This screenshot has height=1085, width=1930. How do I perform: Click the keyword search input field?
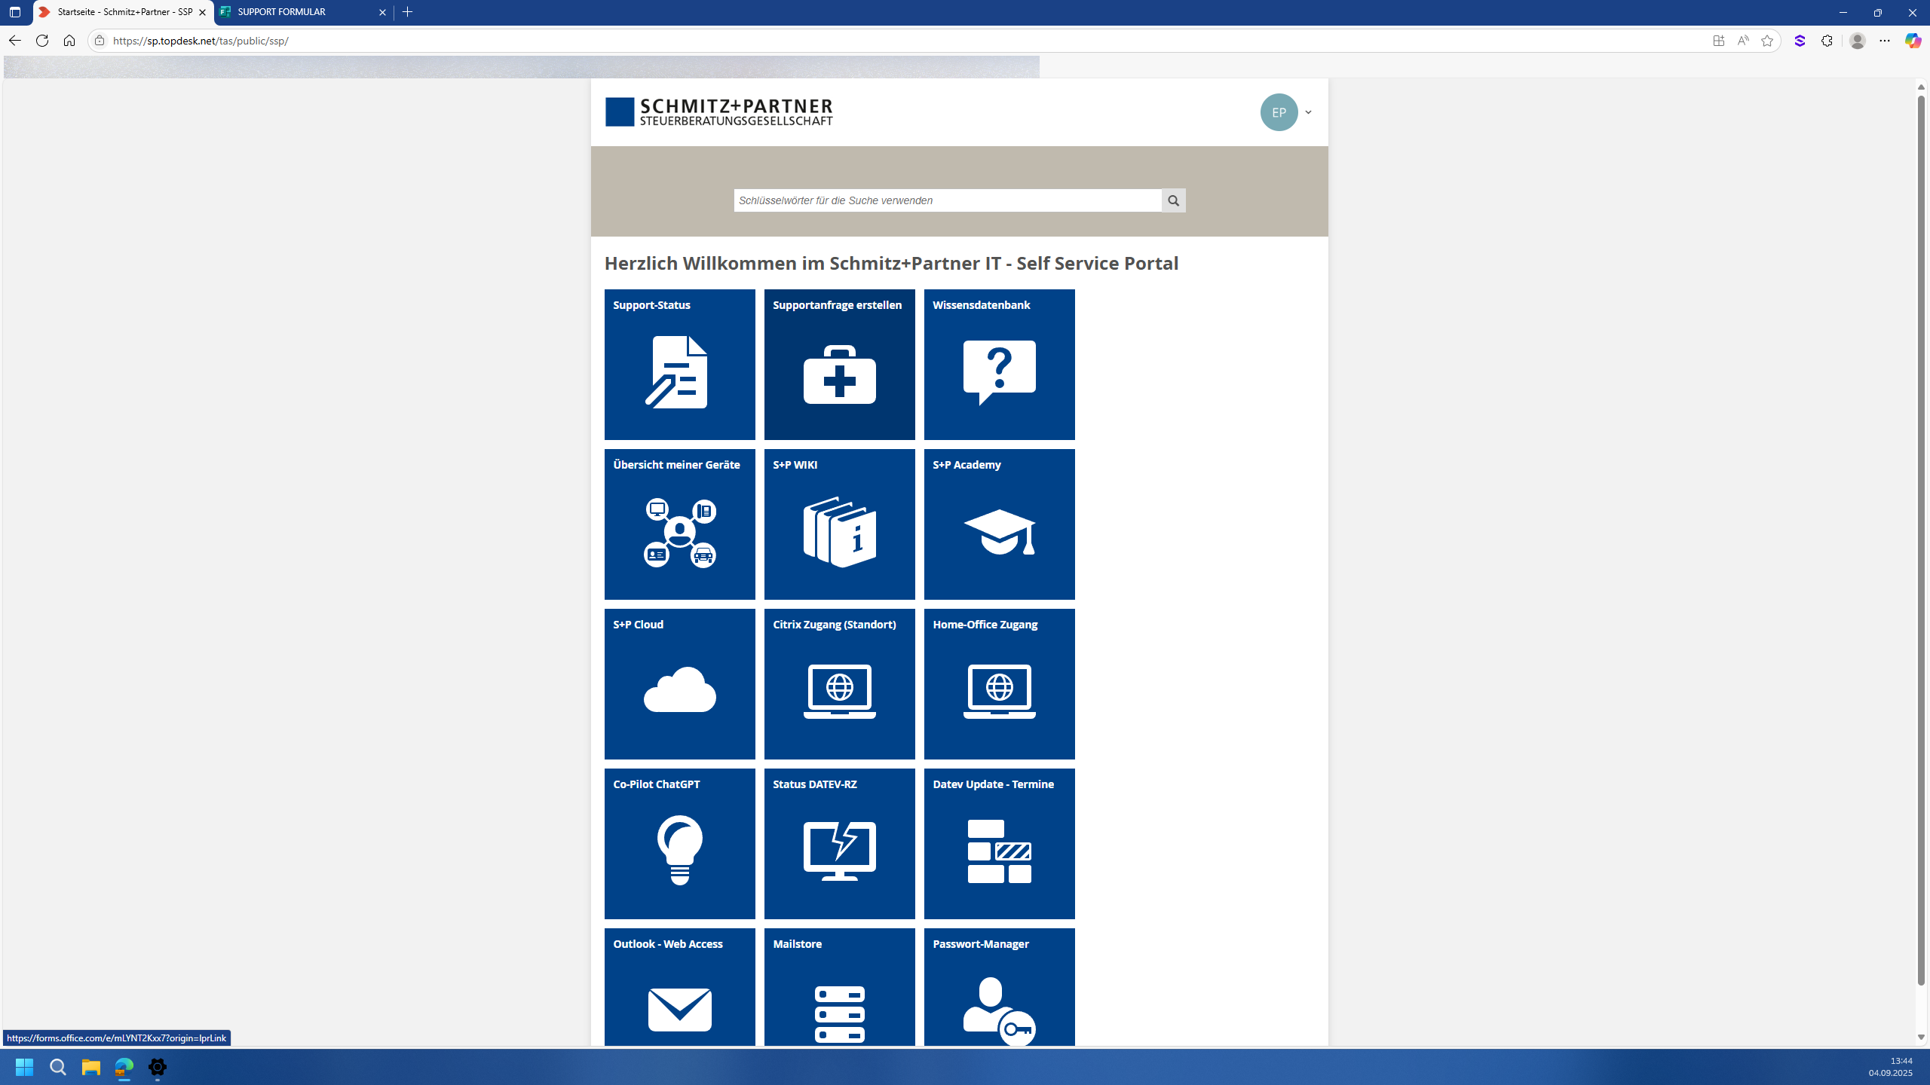click(x=947, y=200)
